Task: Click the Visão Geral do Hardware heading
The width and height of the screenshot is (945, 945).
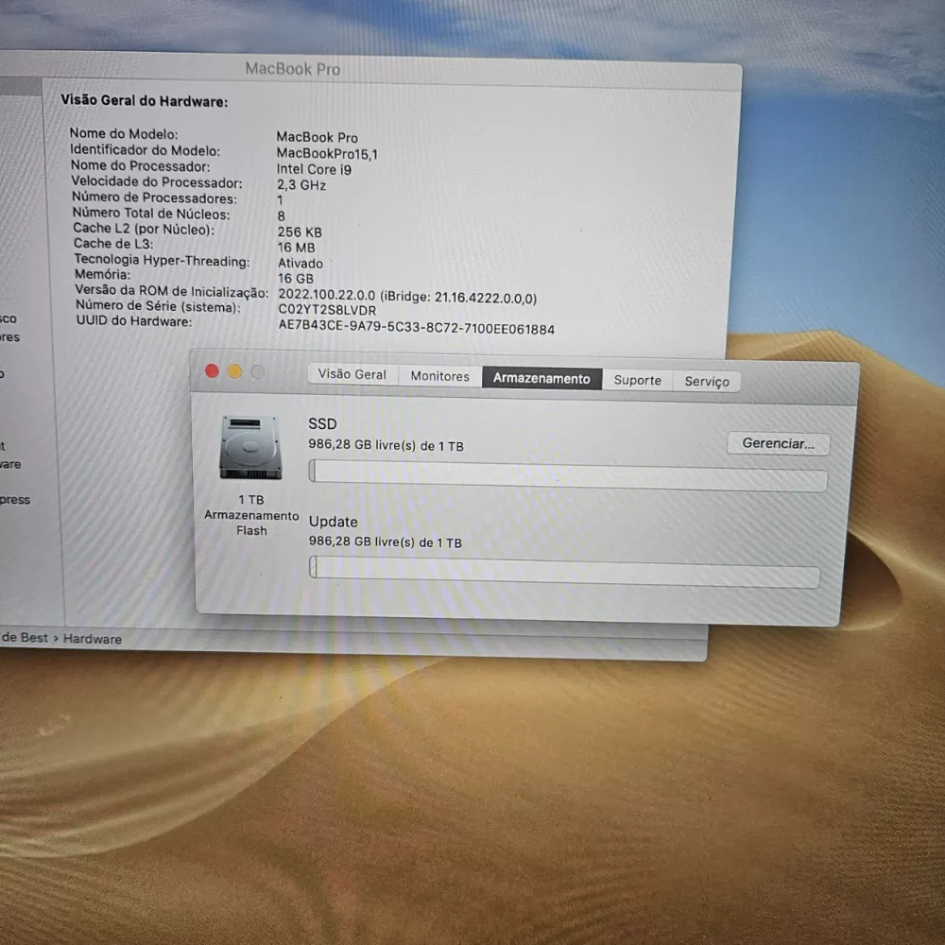Action: click(144, 101)
